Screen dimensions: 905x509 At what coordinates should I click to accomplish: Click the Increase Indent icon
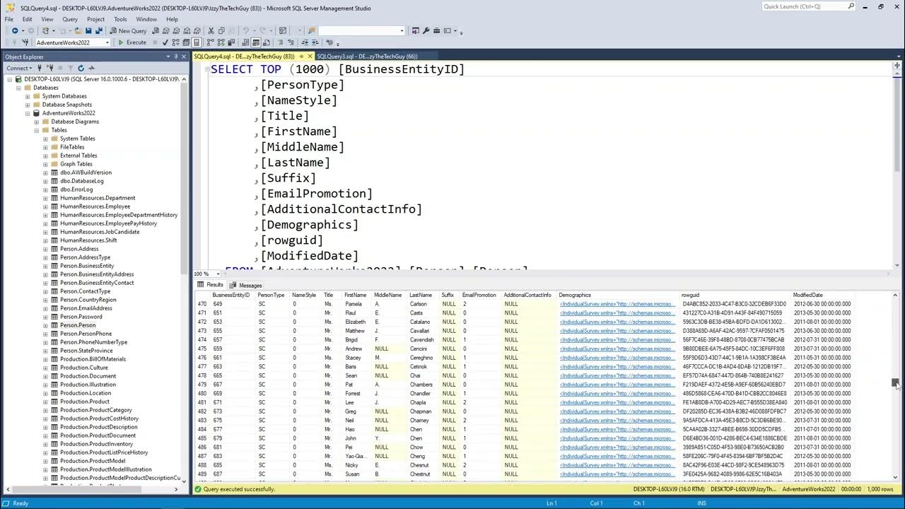click(315, 42)
